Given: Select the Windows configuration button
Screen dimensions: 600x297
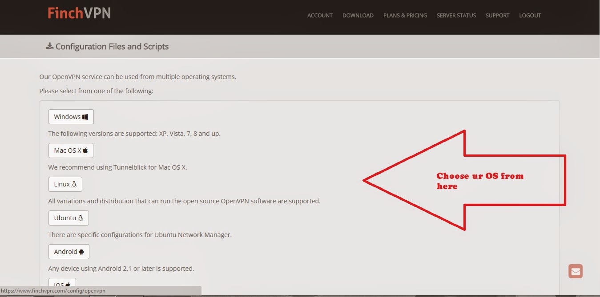Looking at the screenshot, I should (x=71, y=117).
